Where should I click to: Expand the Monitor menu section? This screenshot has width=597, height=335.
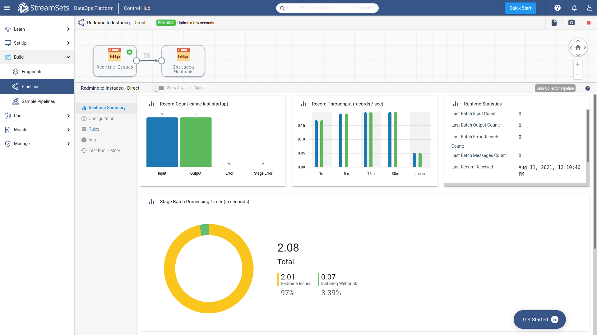pos(37,130)
